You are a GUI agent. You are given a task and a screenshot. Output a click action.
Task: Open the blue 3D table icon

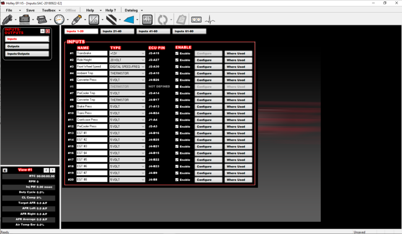coord(129,20)
